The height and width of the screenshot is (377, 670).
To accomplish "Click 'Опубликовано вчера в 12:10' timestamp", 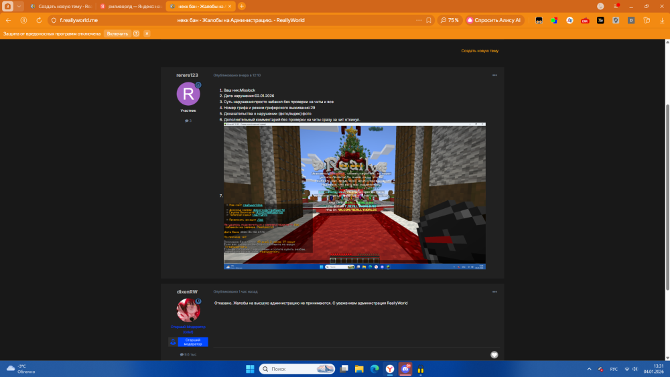I will tap(237, 75).
